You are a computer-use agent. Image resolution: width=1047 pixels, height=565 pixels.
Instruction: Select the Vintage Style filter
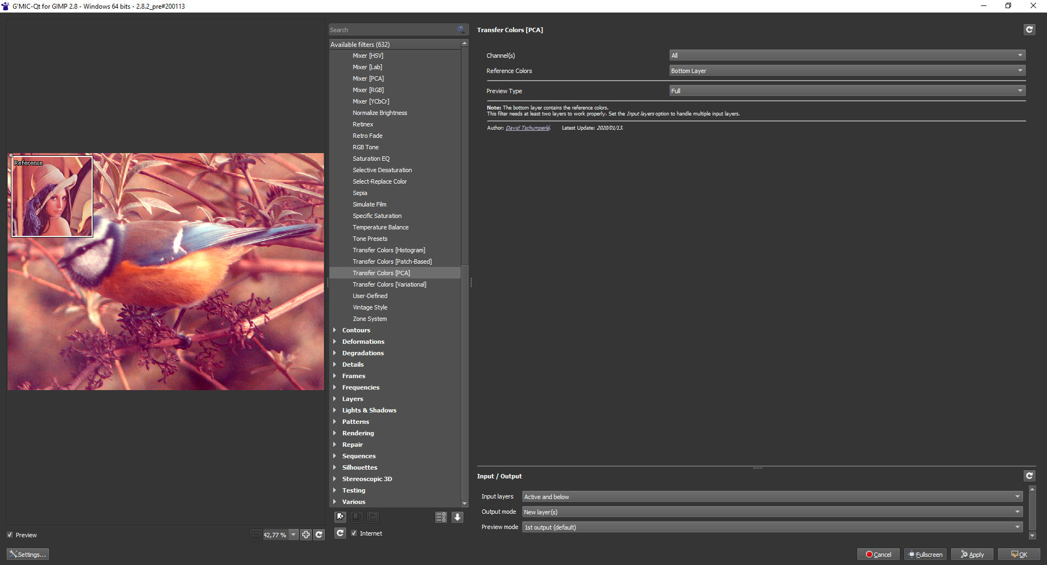370,307
